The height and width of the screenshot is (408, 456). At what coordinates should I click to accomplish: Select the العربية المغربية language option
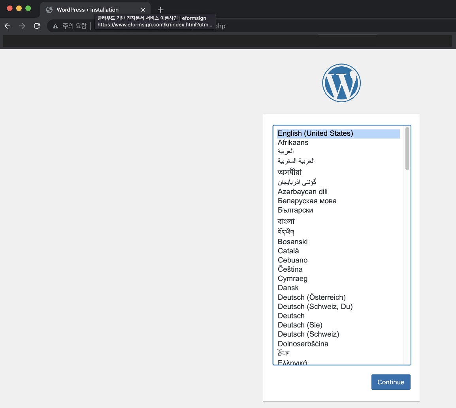(339, 161)
